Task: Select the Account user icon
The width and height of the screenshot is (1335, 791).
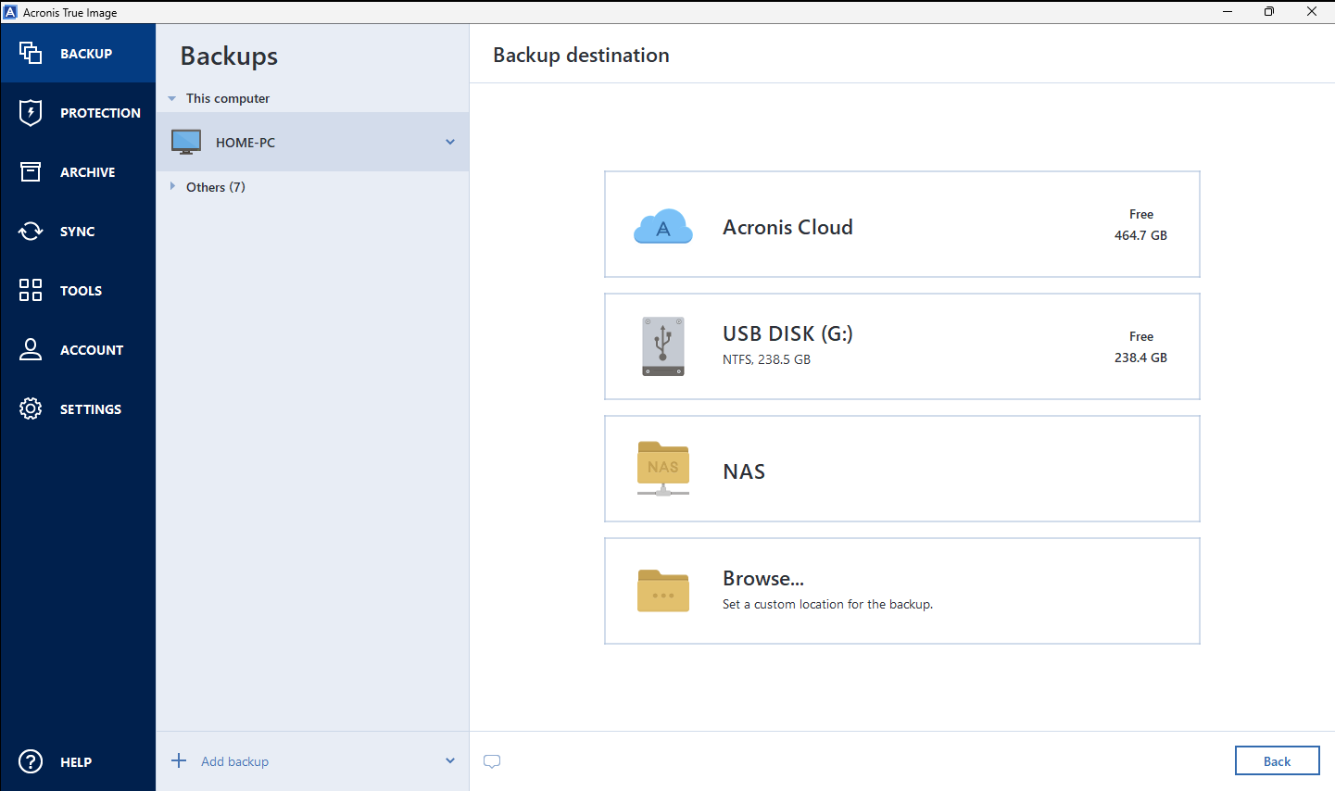Action: [x=30, y=349]
